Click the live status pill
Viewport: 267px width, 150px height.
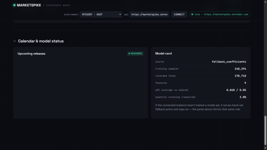220,14
